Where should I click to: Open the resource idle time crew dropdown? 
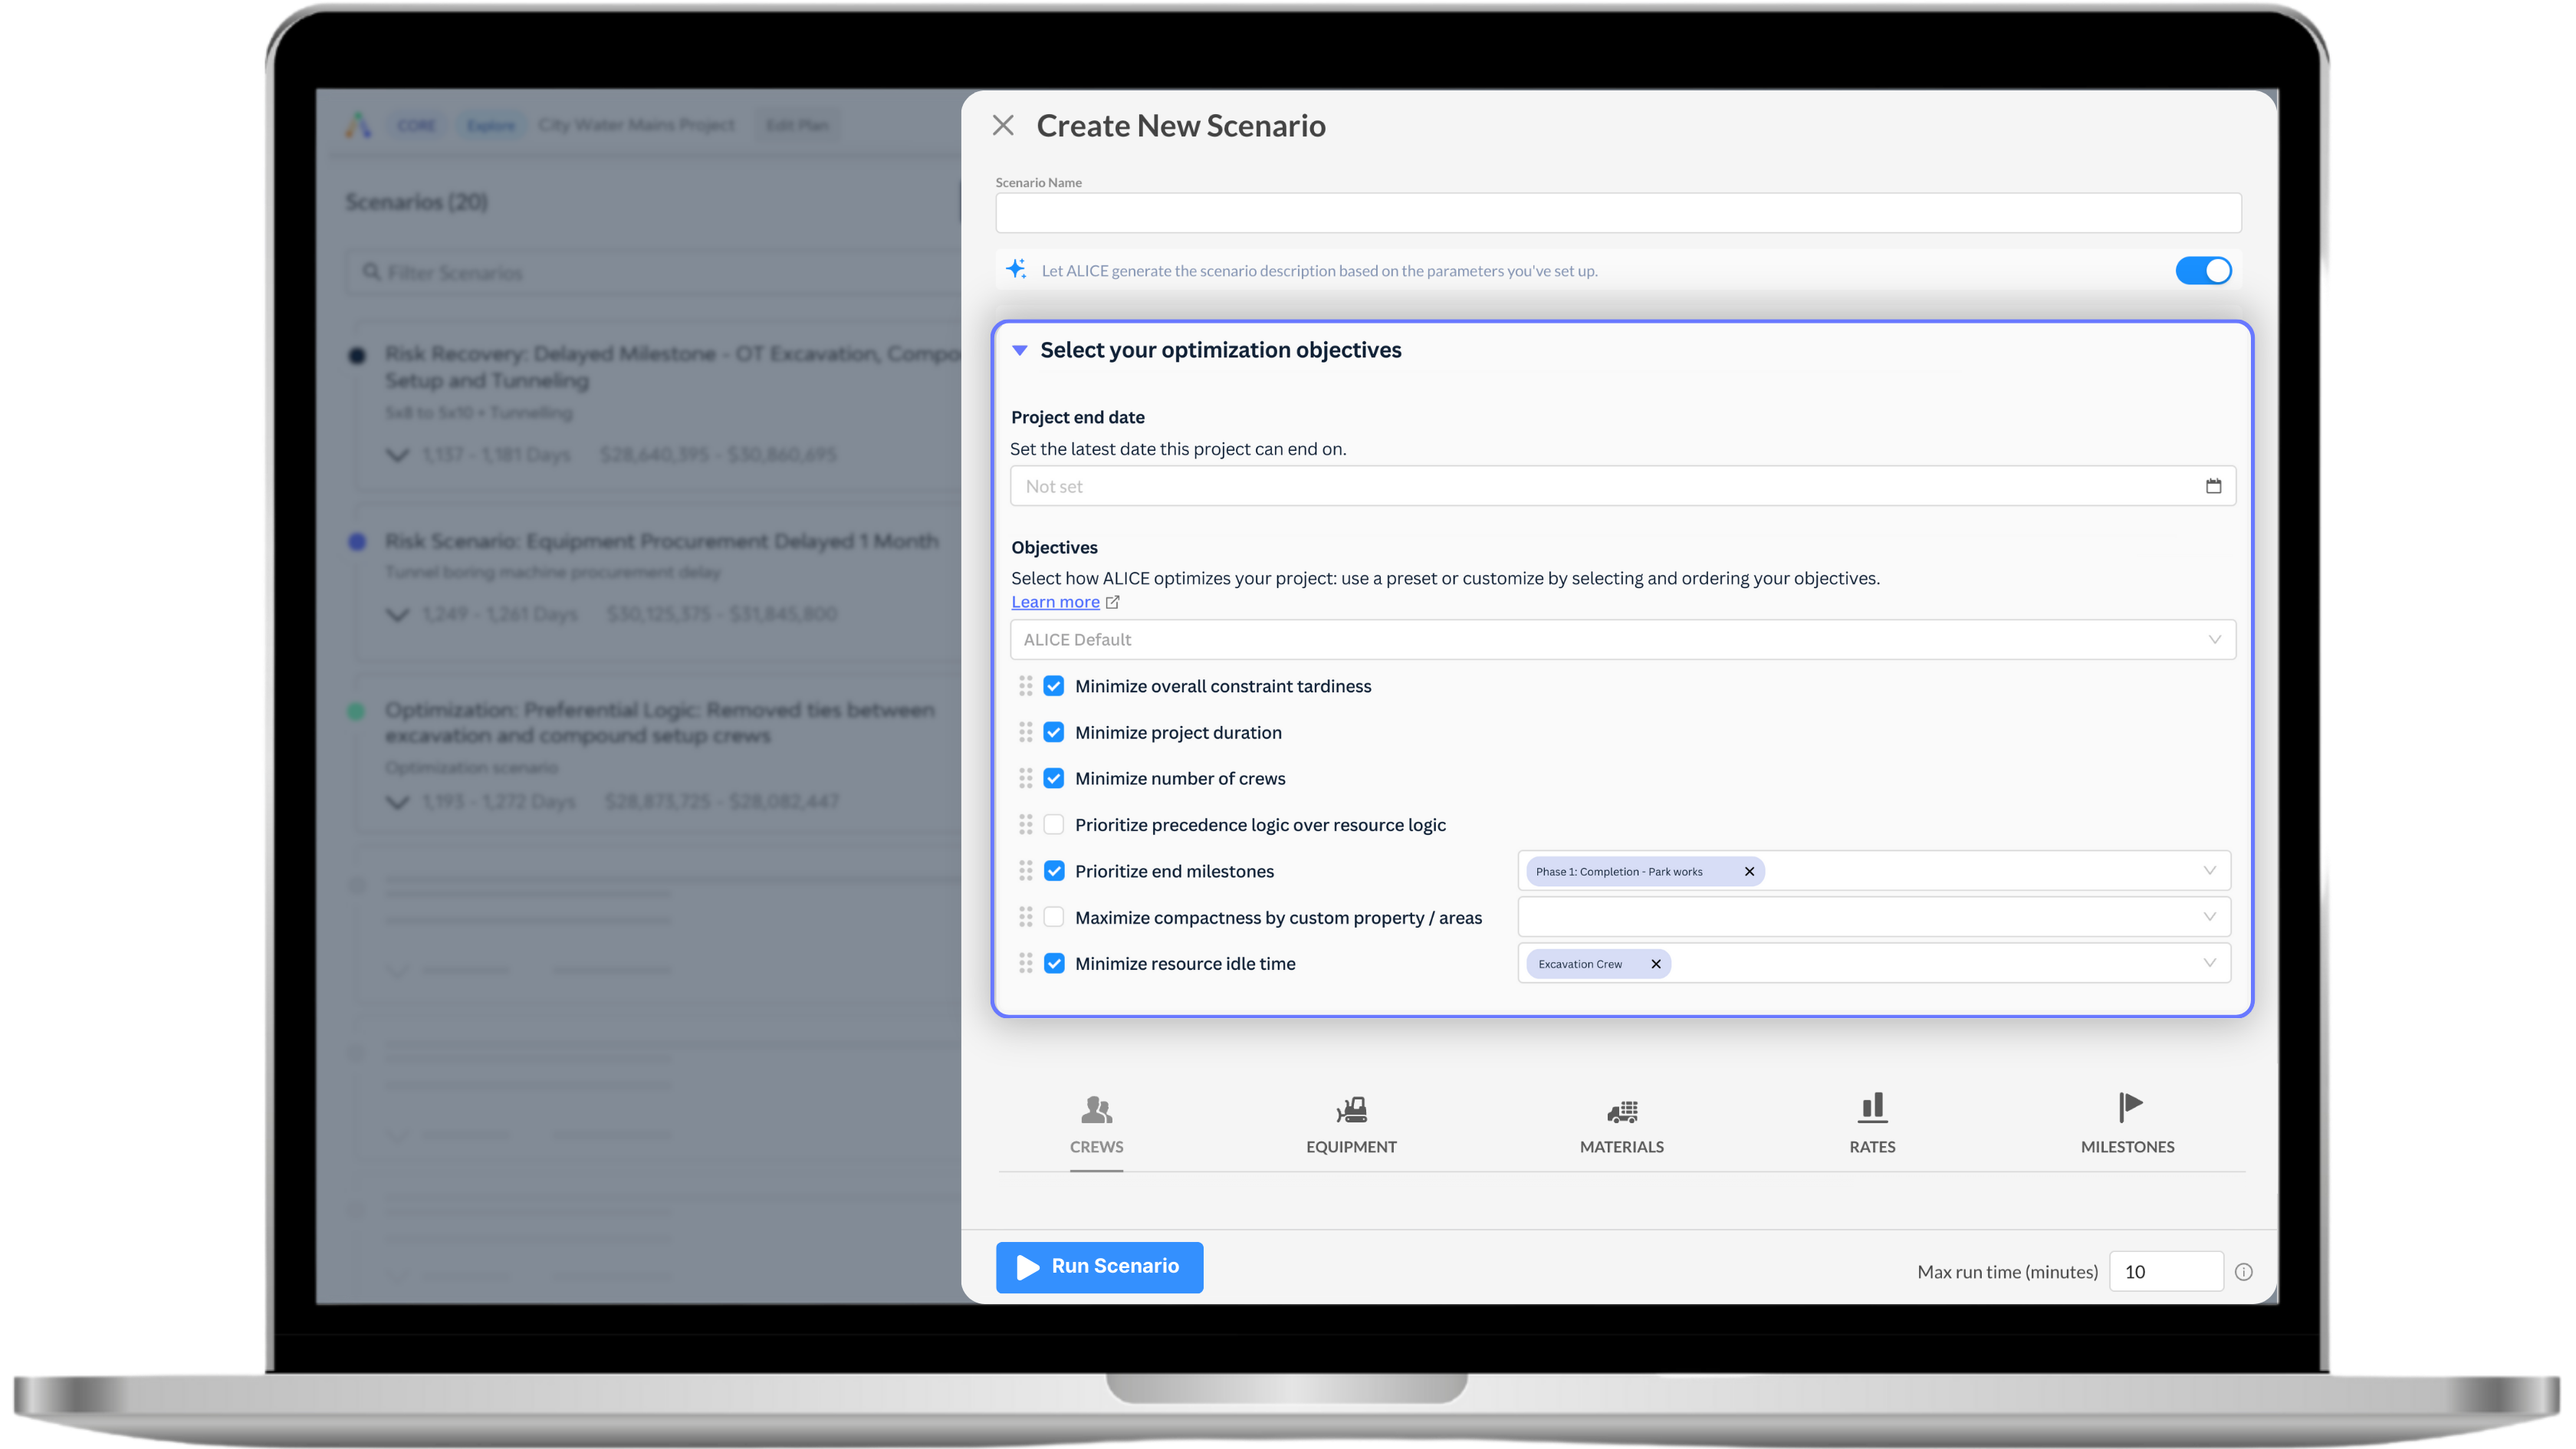2209,963
